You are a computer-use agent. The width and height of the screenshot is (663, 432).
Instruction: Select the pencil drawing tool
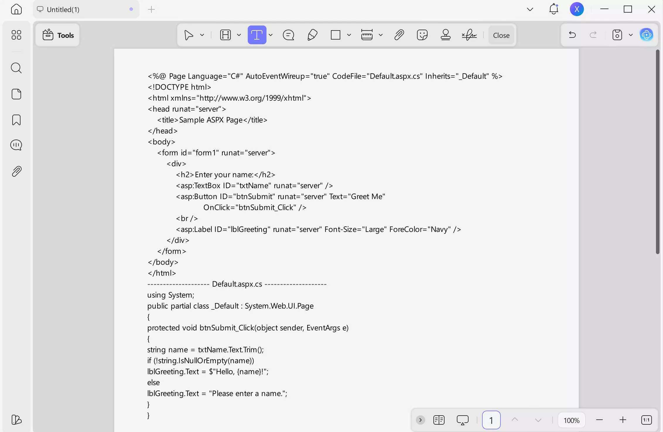(x=312, y=35)
